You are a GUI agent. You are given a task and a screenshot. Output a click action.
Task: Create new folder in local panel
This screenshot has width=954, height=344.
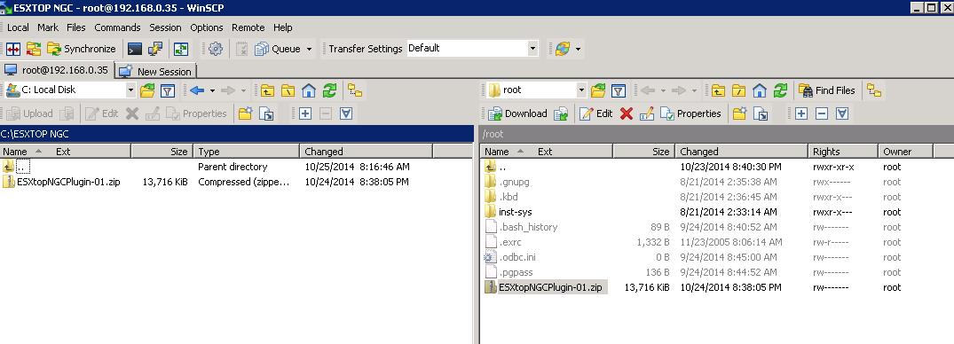tap(245, 113)
